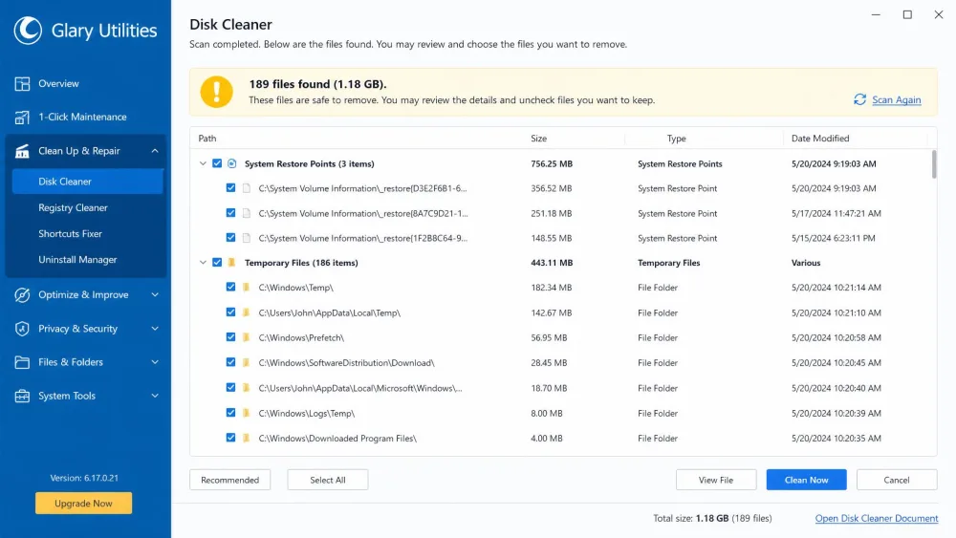Image resolution: width=956 pixels, height=538 pixels.
Task: Expand the System Tools chevron
Action: click(155, 396)
